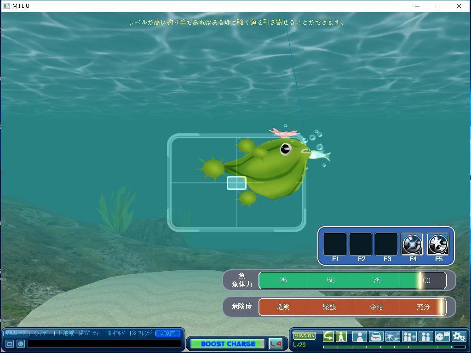Click the green return arrow icon
471x353 pixels.
pos(328,336)
